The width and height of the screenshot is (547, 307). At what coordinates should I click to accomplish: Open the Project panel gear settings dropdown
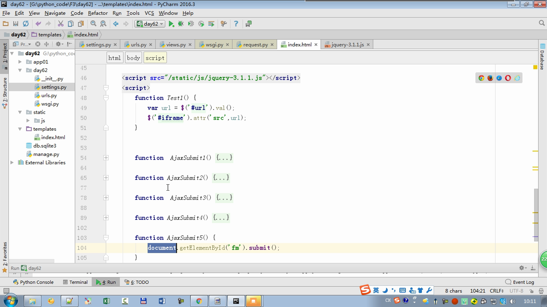[x=59, y=44]
